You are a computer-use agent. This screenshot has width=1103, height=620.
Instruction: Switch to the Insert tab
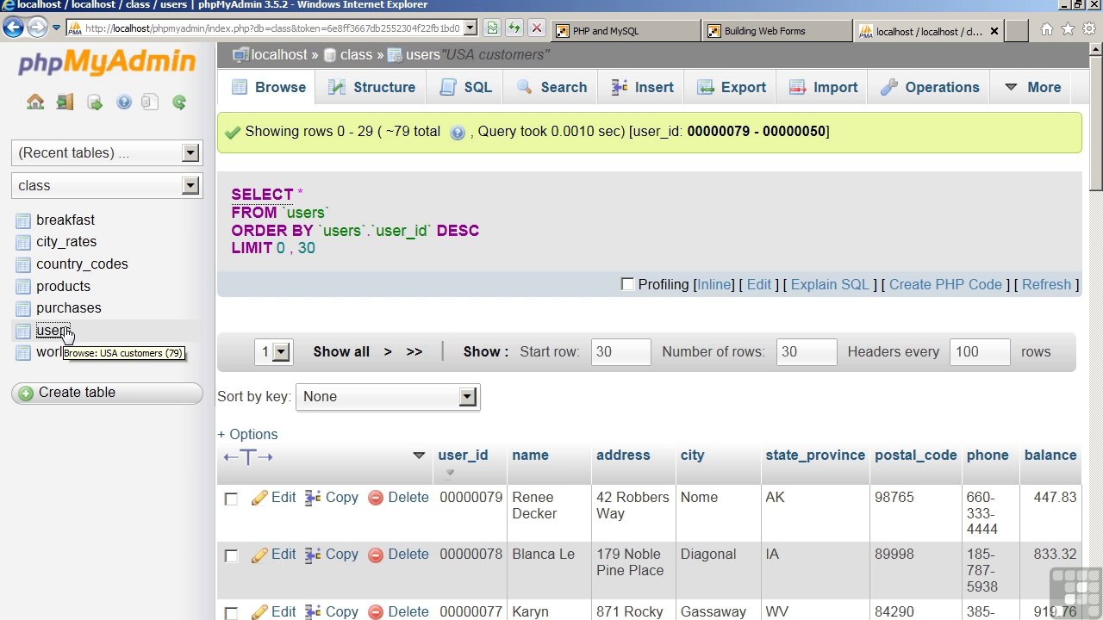[642, 87]
